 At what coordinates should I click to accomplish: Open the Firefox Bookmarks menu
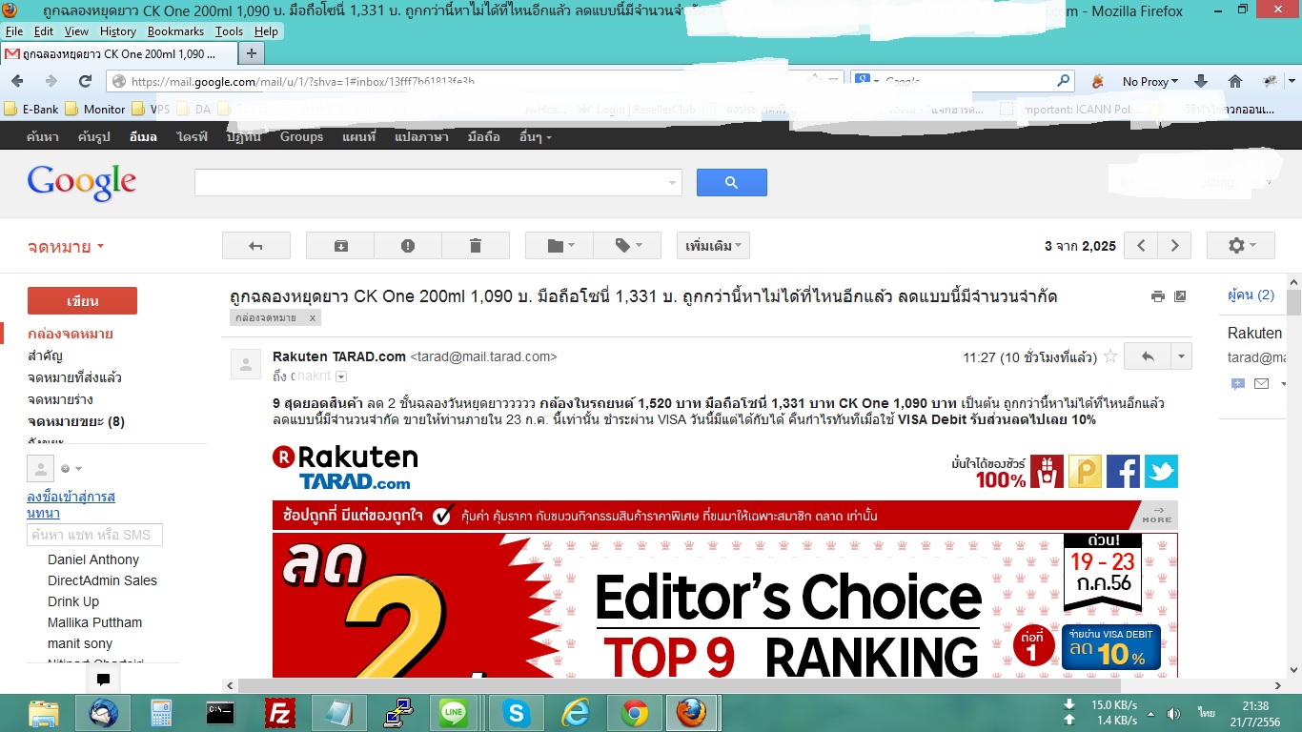[175, 31]
